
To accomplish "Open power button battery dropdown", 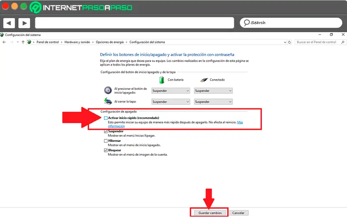I will click(x=170, y=91).
